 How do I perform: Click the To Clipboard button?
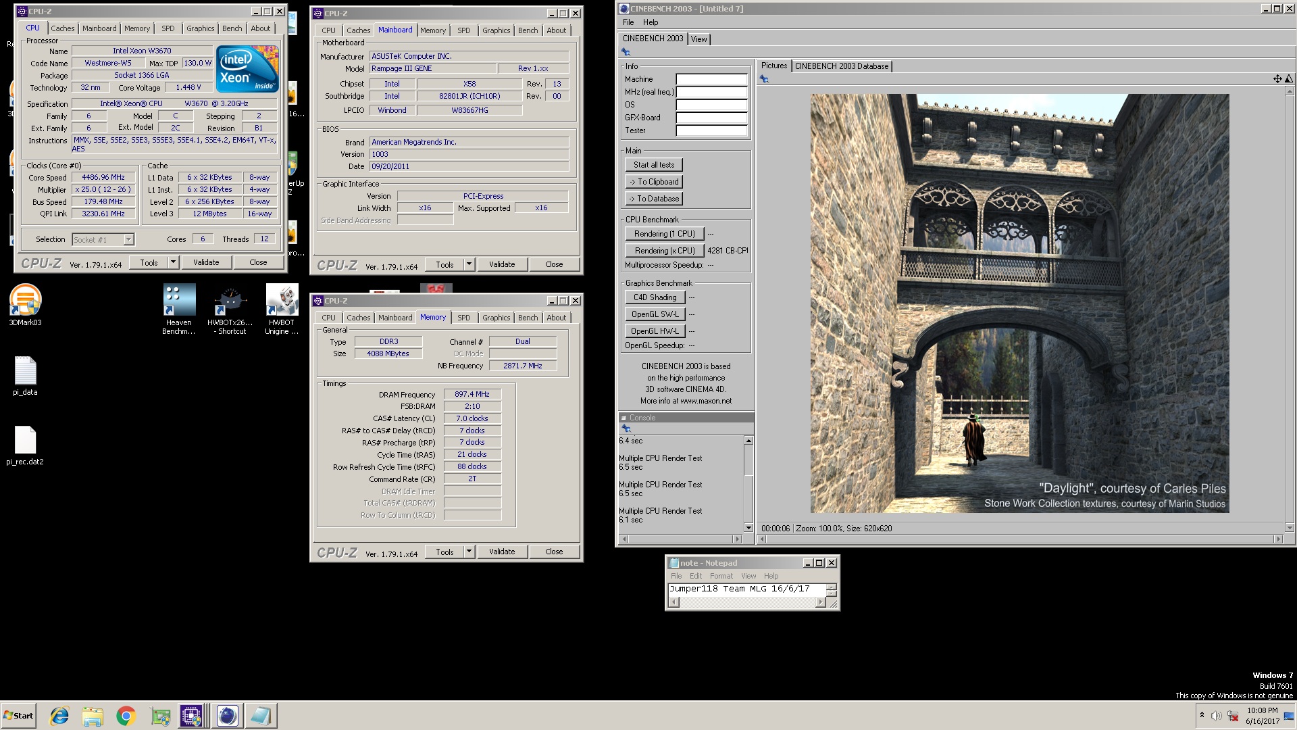coord(654,182)
